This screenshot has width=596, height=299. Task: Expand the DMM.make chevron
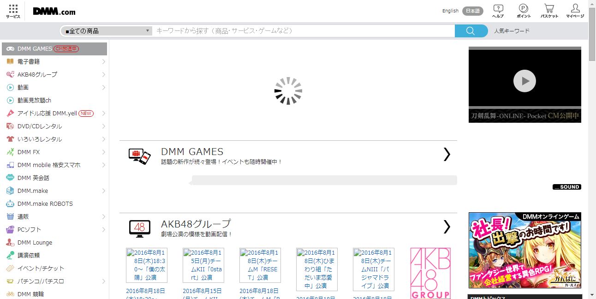coord(103,191)
